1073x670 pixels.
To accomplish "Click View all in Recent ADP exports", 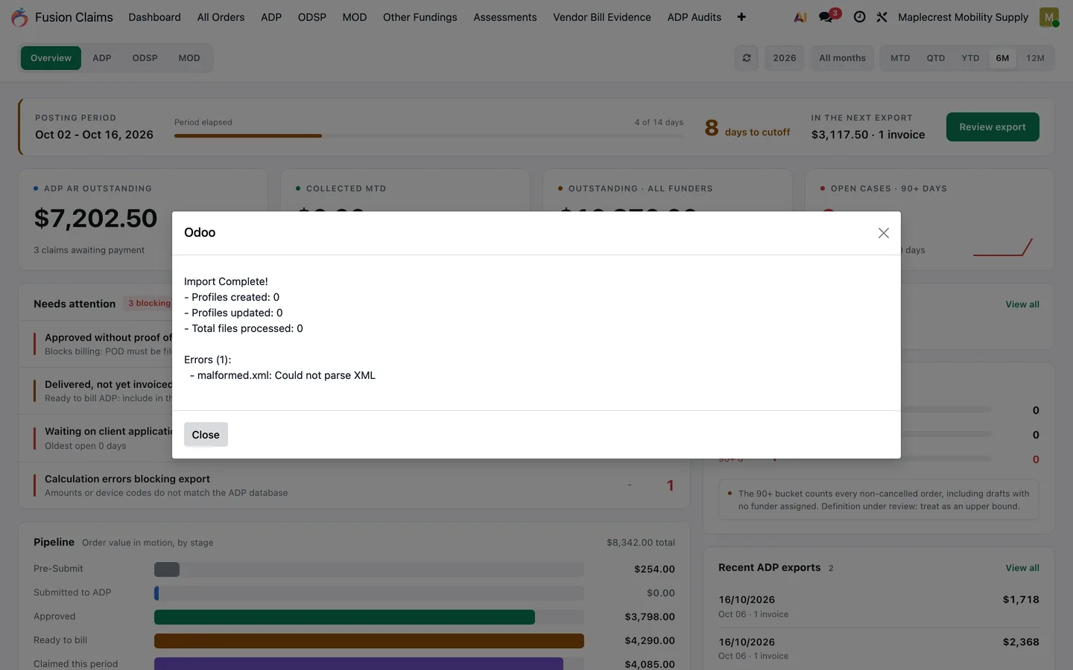I will [1022, 568].
